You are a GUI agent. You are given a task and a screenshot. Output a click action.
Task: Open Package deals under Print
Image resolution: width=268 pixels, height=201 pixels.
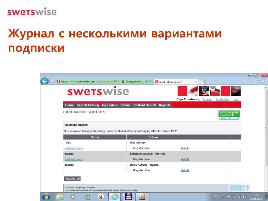(x=74, y=148)
